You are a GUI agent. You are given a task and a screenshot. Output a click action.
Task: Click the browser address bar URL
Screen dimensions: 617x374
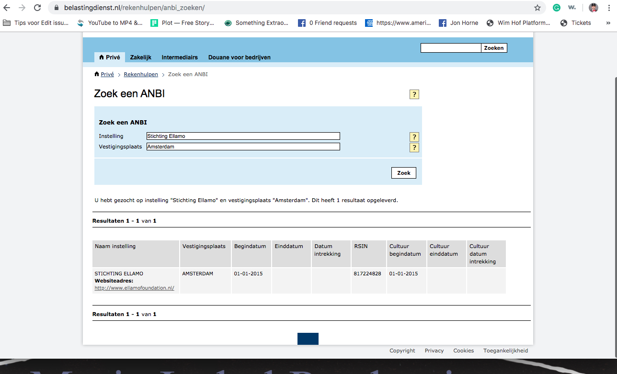[x=135, y=8]
